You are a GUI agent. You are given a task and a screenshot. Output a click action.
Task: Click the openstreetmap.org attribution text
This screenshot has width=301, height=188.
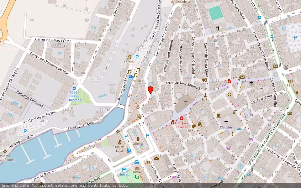coord(59,185)
